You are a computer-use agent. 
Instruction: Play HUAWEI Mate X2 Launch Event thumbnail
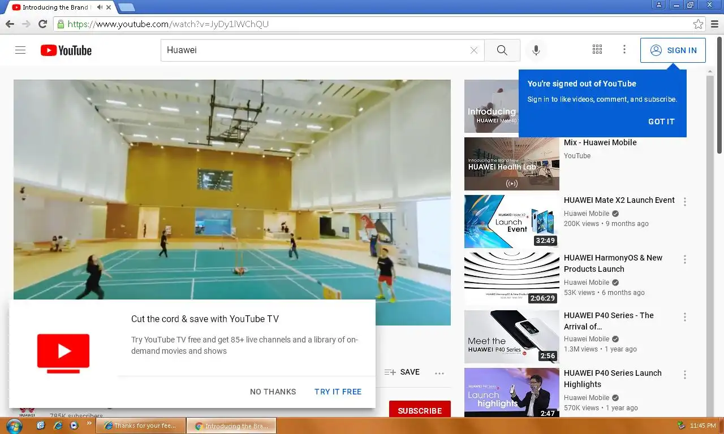tap(512, 222)
